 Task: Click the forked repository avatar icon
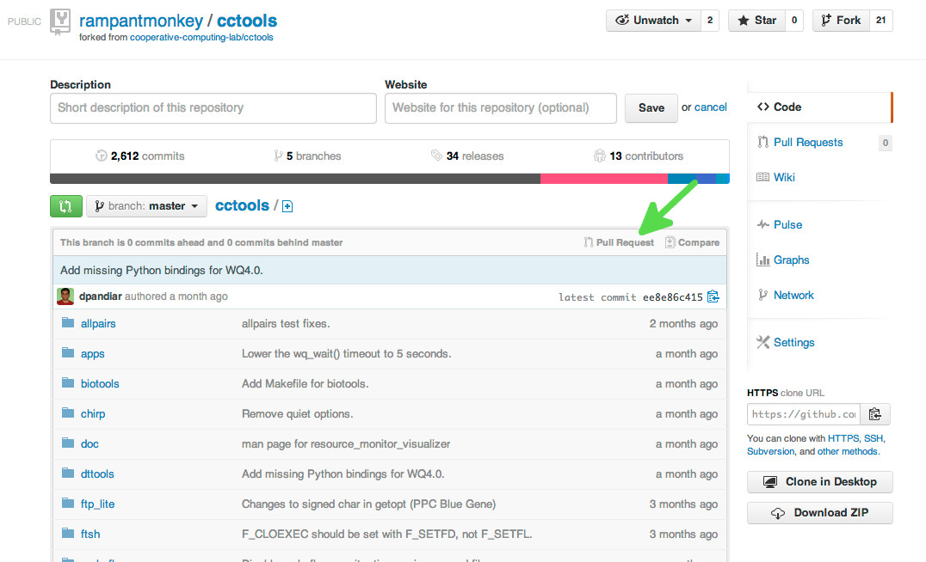(x=59, y=22)
